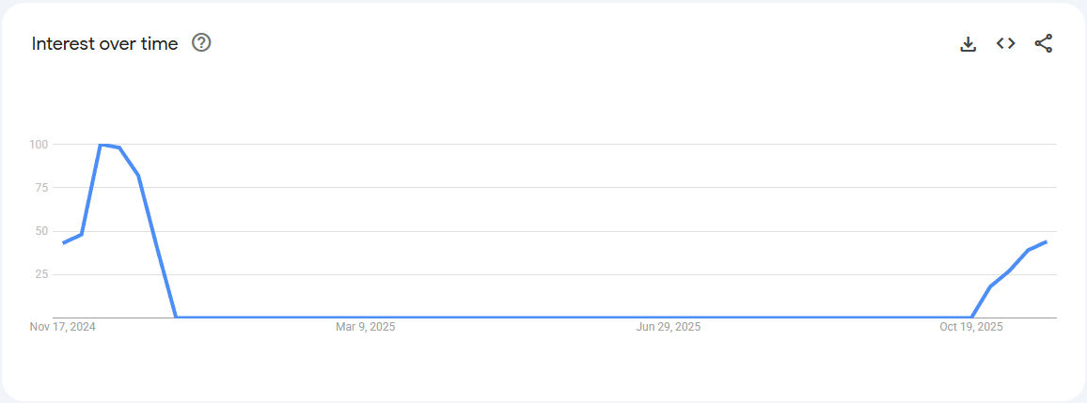Click the 75 y-axis label
Viewport: 1087px width, 403px height.
coord(41,188)
